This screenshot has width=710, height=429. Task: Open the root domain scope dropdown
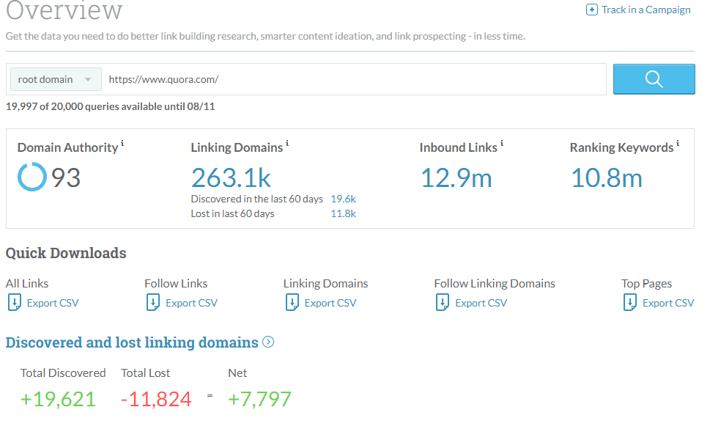55,79
